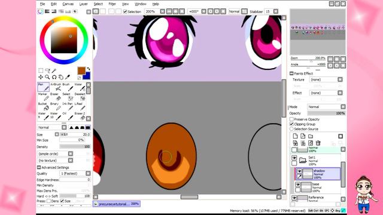Screen dimensions: 383x215
Task: Collapse the Advanced Settings section
Action: 39,167
